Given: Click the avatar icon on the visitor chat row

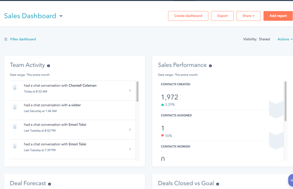Looking at the screenshot, I should point(15,107).
